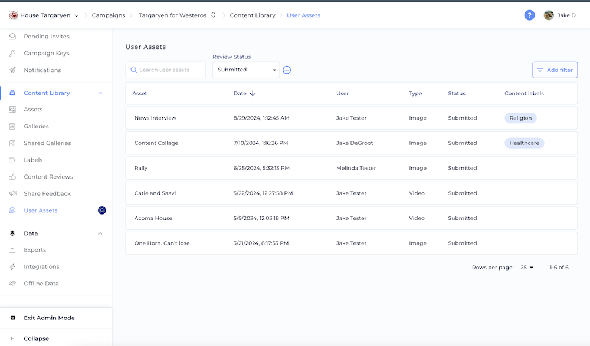Click Melinda Tester user cell
The image size is (590, 346).
(x=356, y=168)
